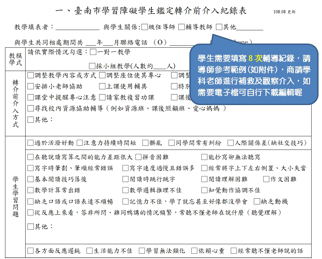Screen dimensions: 322x259
Task: Tick 記憶力不佳 checkbox
Action: pos(125,202)
